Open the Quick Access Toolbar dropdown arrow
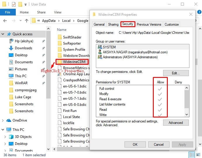The height and width of the screenshot is (158, 202). click(25, 5)
